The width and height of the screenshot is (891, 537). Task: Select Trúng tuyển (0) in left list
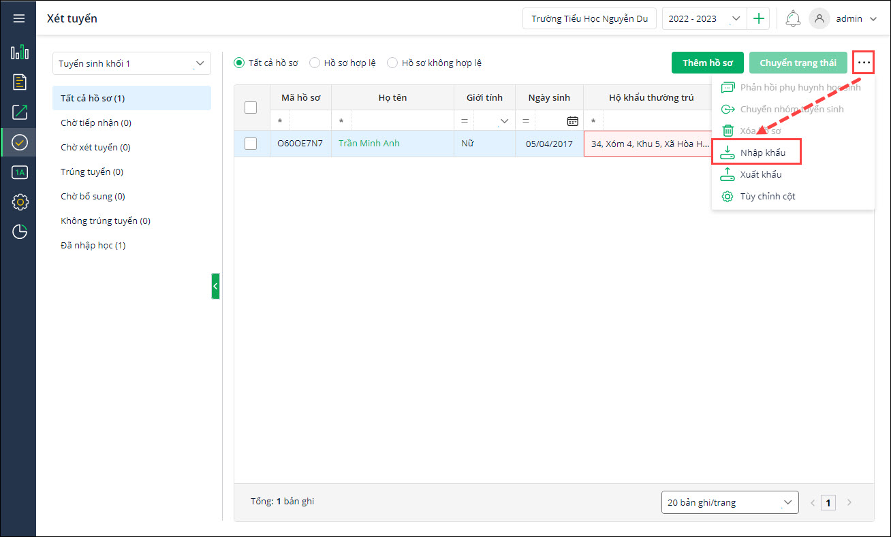tap(131, 172)
